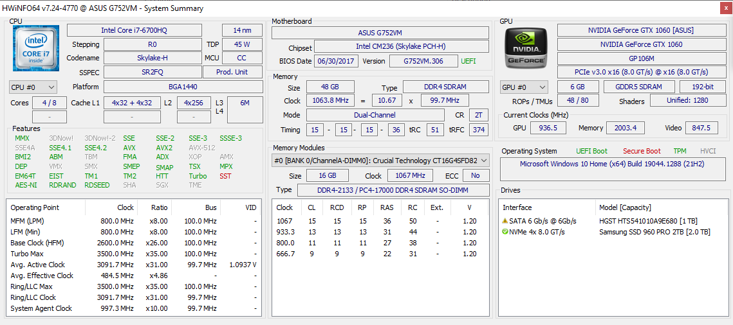Click the warning icon beside SATA 6 Gb/s
Viewport: 733px width, 325px height.
click(505, 221)
